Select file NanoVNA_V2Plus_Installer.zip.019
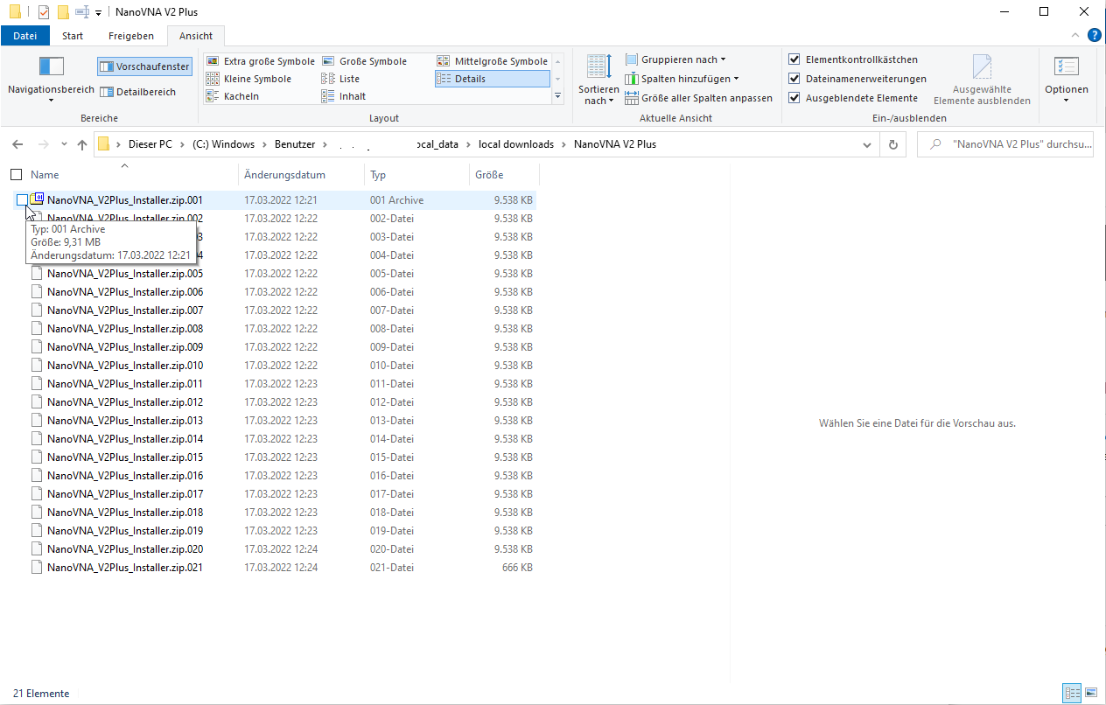 125,531
